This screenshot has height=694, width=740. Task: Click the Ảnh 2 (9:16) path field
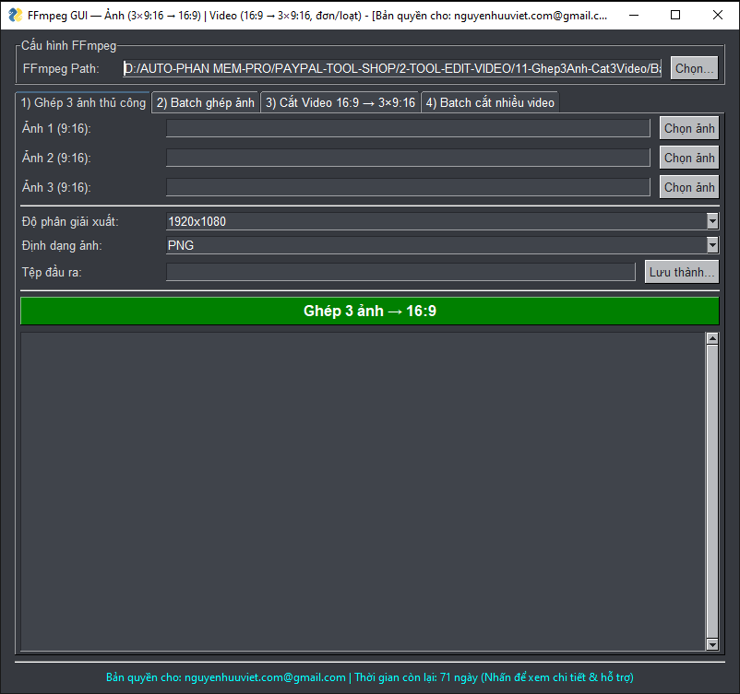click(x=408, y=158)
